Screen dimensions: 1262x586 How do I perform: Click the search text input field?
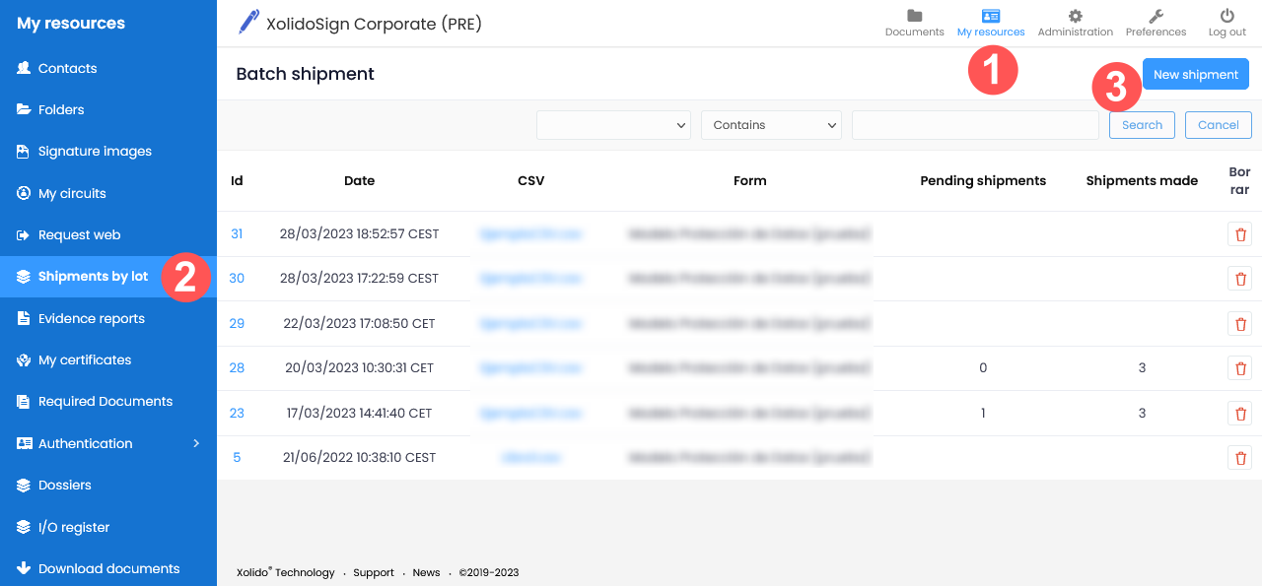[975, 125]
